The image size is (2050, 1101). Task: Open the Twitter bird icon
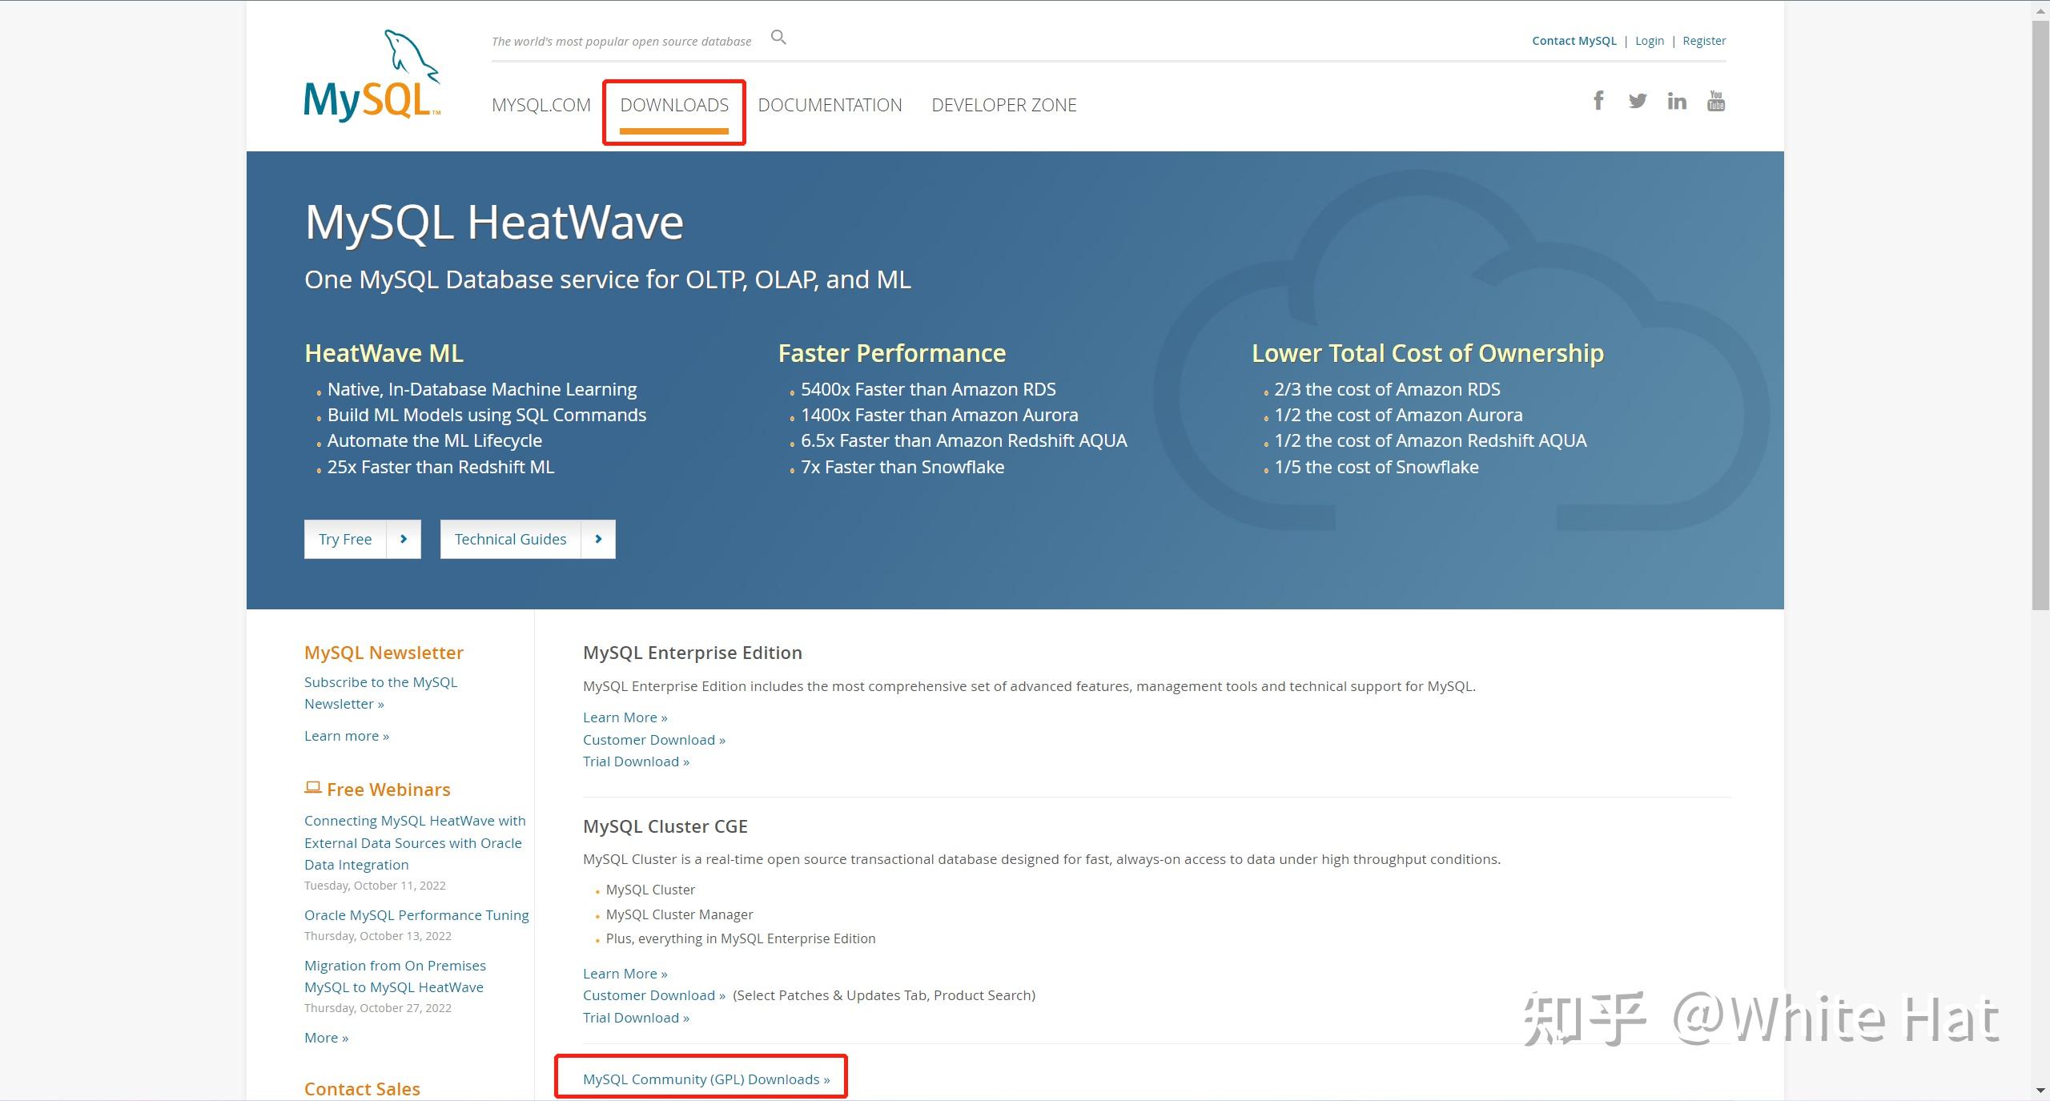(x=1637, y=101)
